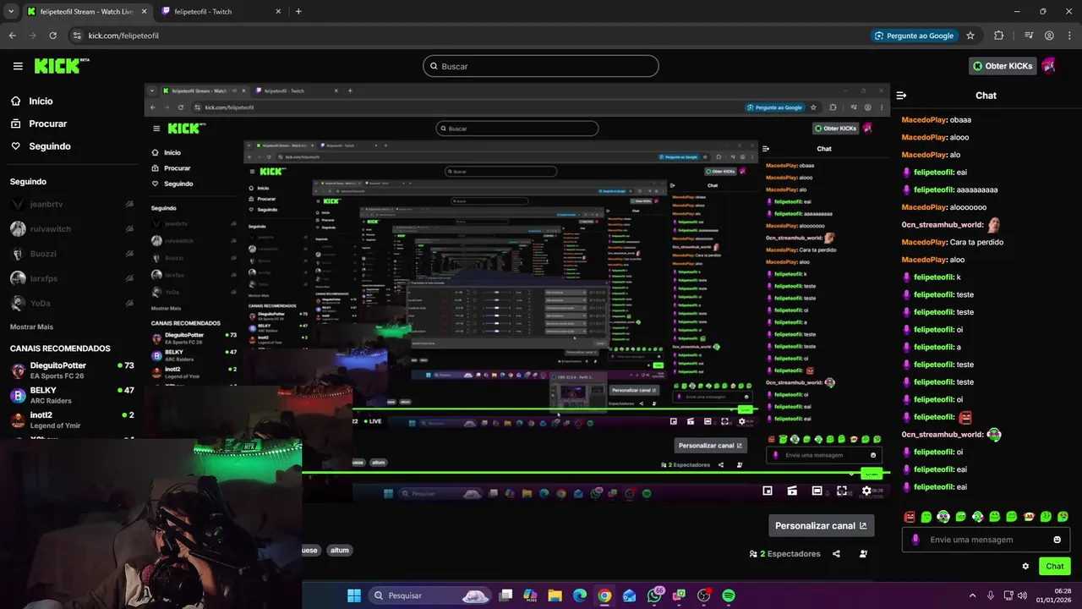Screen dimensions: 1082x609
Task: Send message with green Chat button
Action: coord(1055,566)
